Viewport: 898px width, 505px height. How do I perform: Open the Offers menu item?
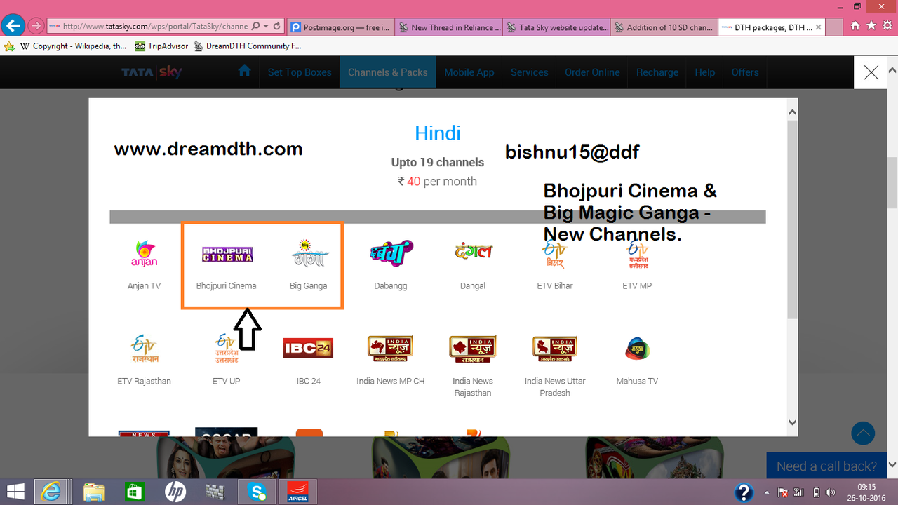coord(745,72)
